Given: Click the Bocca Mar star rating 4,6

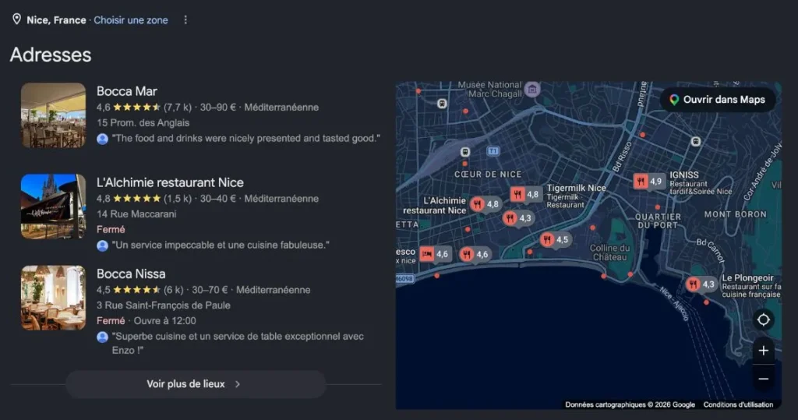Looking at the screenshot, I should (x=129, y=108).
